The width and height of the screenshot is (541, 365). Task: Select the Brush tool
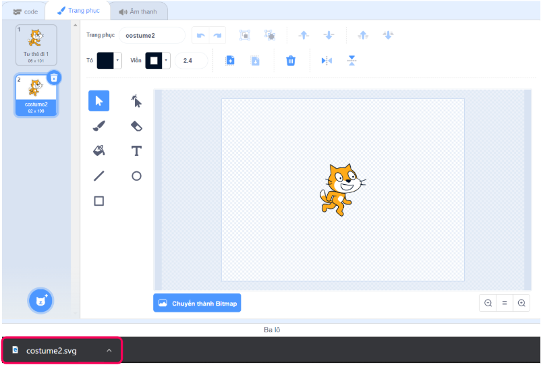click(x=98, y=126)
